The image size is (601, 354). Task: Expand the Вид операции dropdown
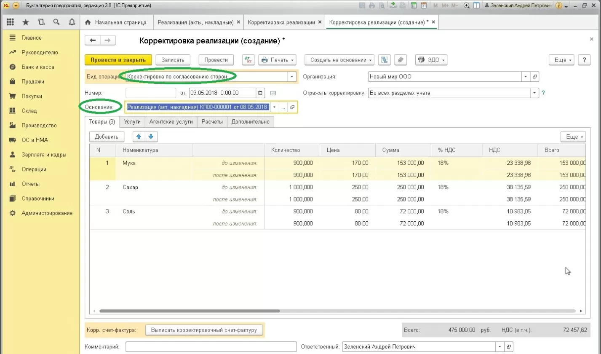point(291,77)
